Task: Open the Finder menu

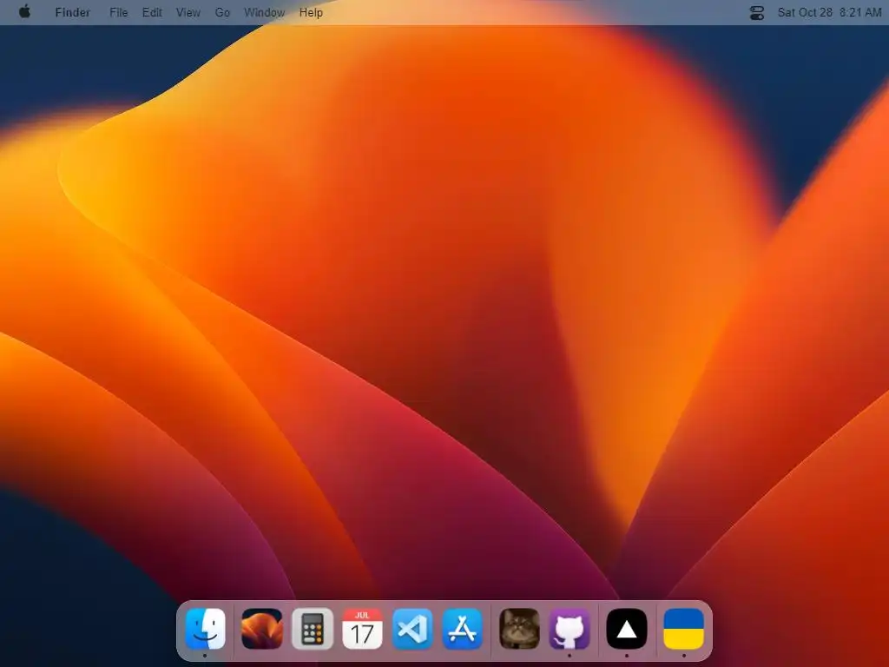Action: (73, 12)
